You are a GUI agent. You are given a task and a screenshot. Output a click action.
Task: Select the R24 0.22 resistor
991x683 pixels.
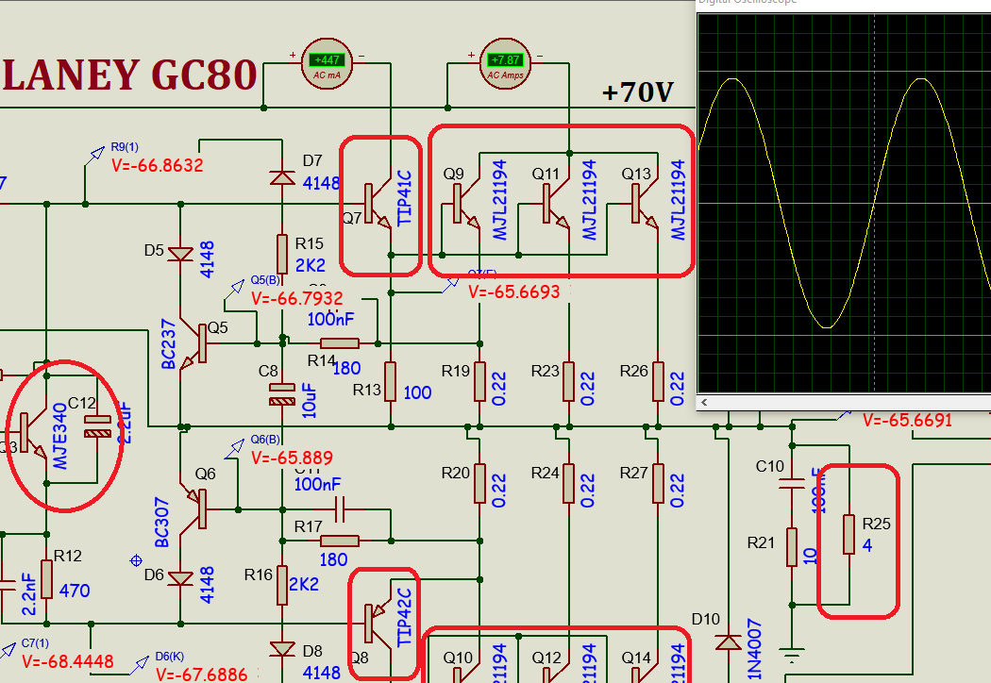coord(569,483)
